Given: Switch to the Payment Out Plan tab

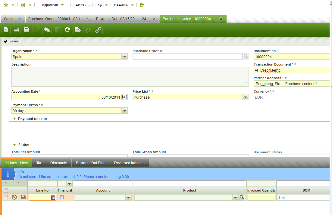Looking at the screenshot, I should [x=90, y=163].
